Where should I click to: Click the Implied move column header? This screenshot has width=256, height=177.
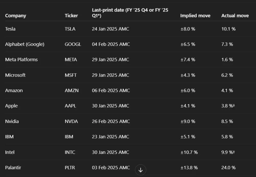pyautogui.click(x=195, y=16)
